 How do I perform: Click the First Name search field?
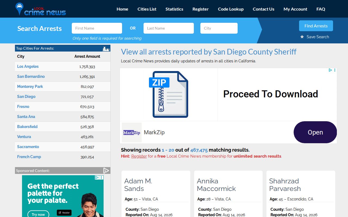click(x=97, y=28)
